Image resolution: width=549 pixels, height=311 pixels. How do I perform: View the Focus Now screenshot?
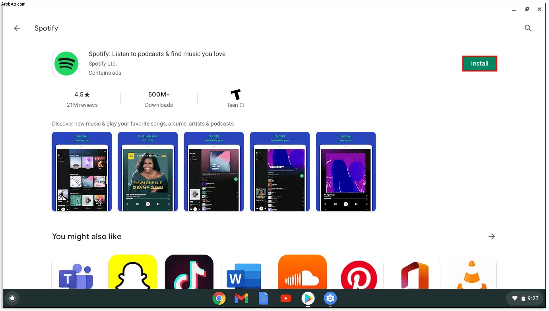pyautogui.click(x=280, y=172)
